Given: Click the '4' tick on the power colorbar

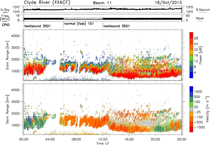Looking at the screenshot, I should pyautogui.click(x=195, y=72).
